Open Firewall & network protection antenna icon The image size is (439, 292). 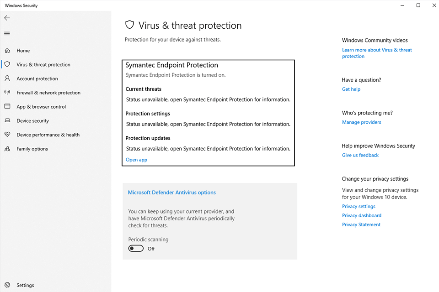pos(7,92)
